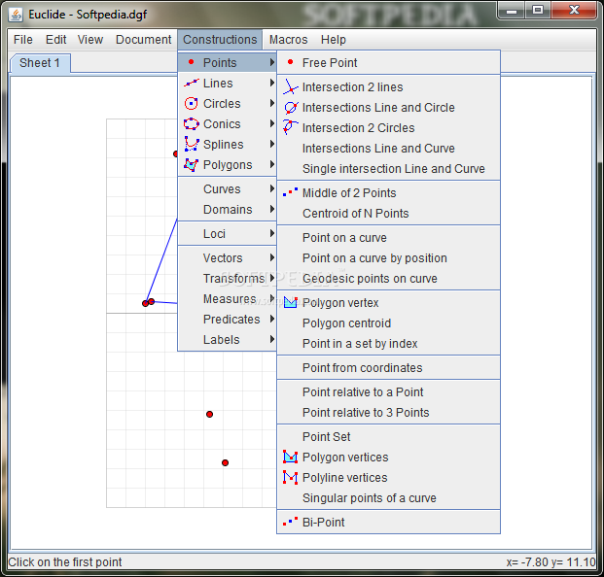This screenshot has width=604, height=577.
Task: Click the red dot icon beside Points
Action: [x=191, y=62]
